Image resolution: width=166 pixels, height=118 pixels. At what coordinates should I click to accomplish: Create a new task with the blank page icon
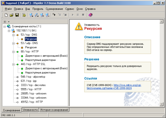point(6,15)
